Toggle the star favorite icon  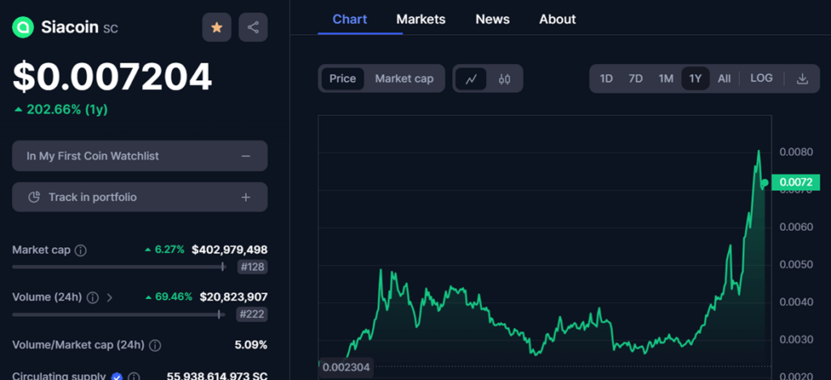coord(217,27)
